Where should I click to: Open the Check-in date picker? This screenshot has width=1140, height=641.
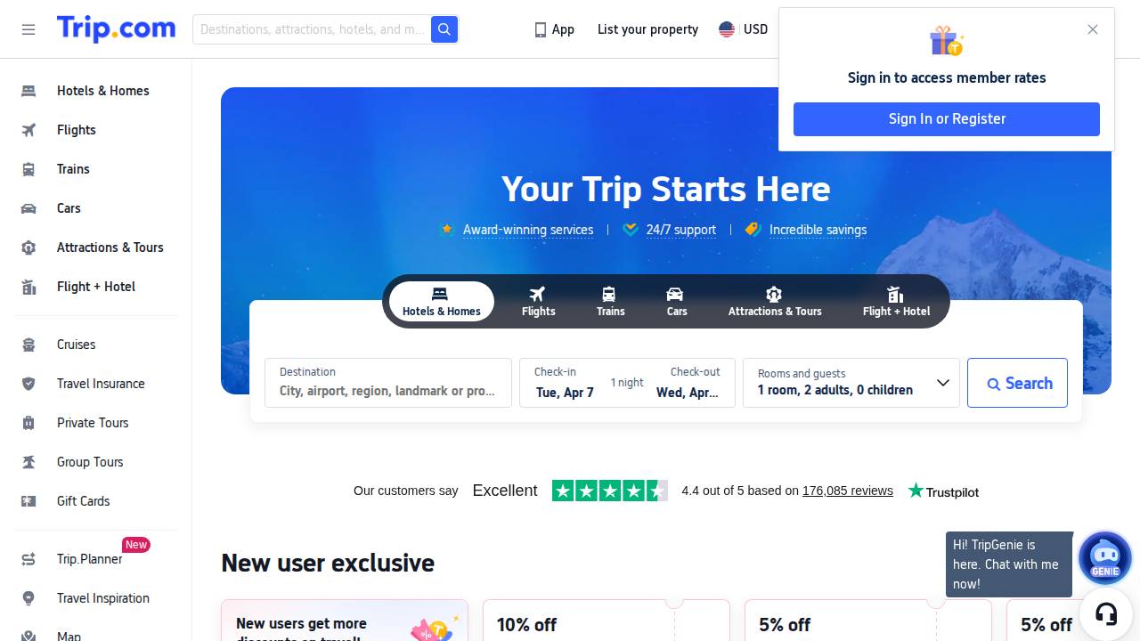pos(565,383)
